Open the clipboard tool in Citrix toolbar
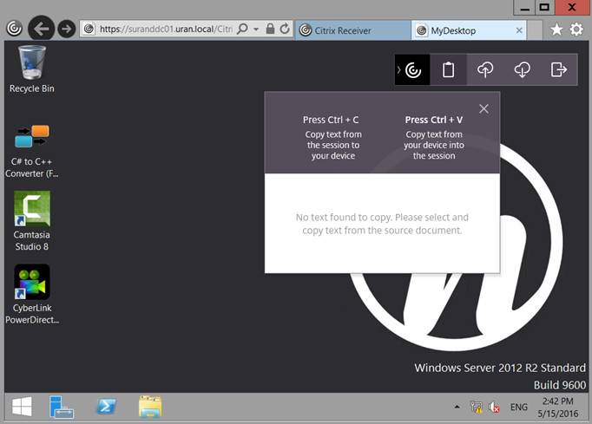Screen dimensions: 592x424 pyautogui.click(x=448, y=69)
